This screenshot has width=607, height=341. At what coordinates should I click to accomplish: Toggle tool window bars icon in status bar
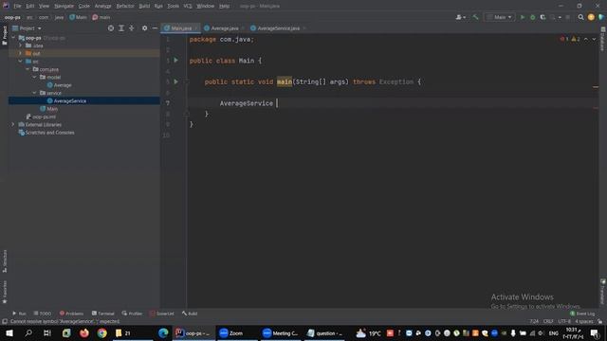pos(4,321)
